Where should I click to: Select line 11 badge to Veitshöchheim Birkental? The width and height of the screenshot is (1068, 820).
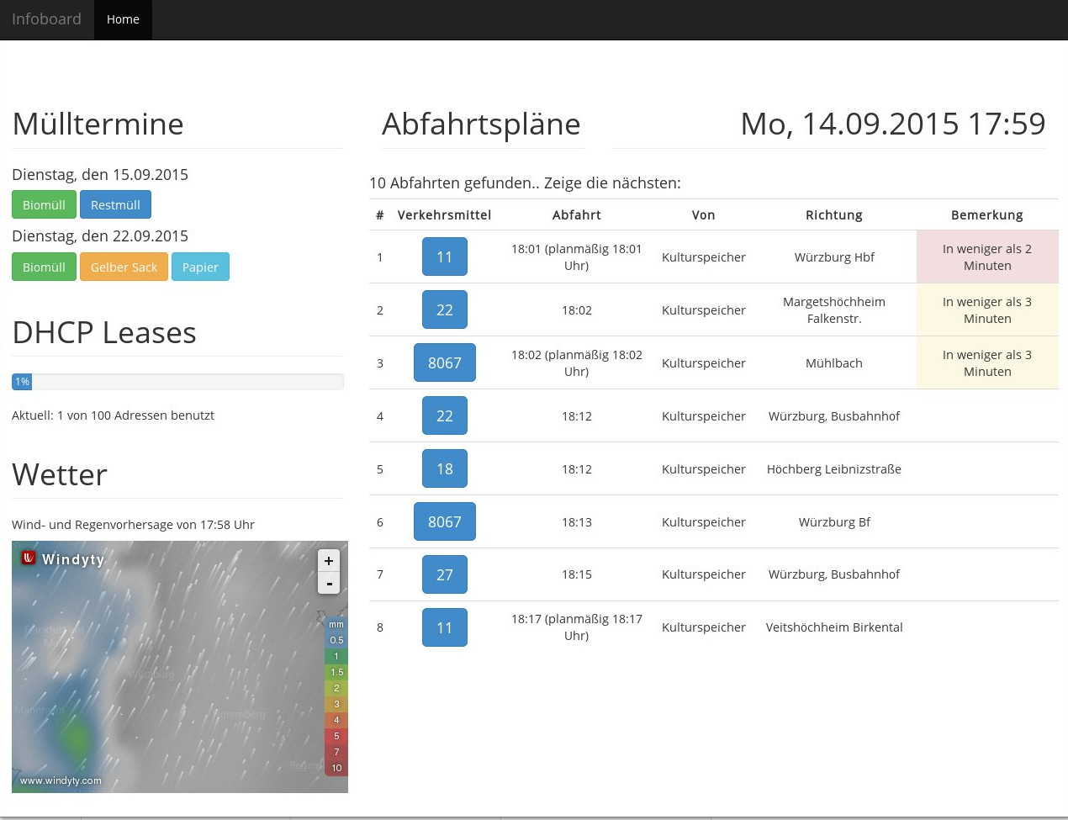click(444, 628)
